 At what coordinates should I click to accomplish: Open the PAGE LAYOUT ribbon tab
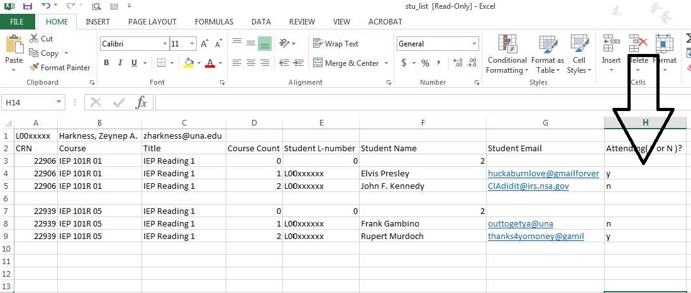(152, 22)
